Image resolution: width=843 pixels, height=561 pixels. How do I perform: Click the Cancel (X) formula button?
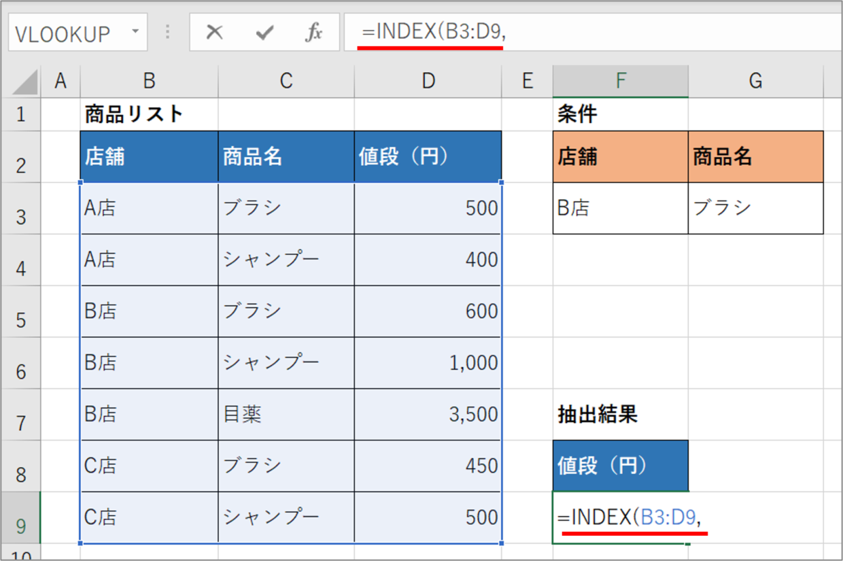215,33
